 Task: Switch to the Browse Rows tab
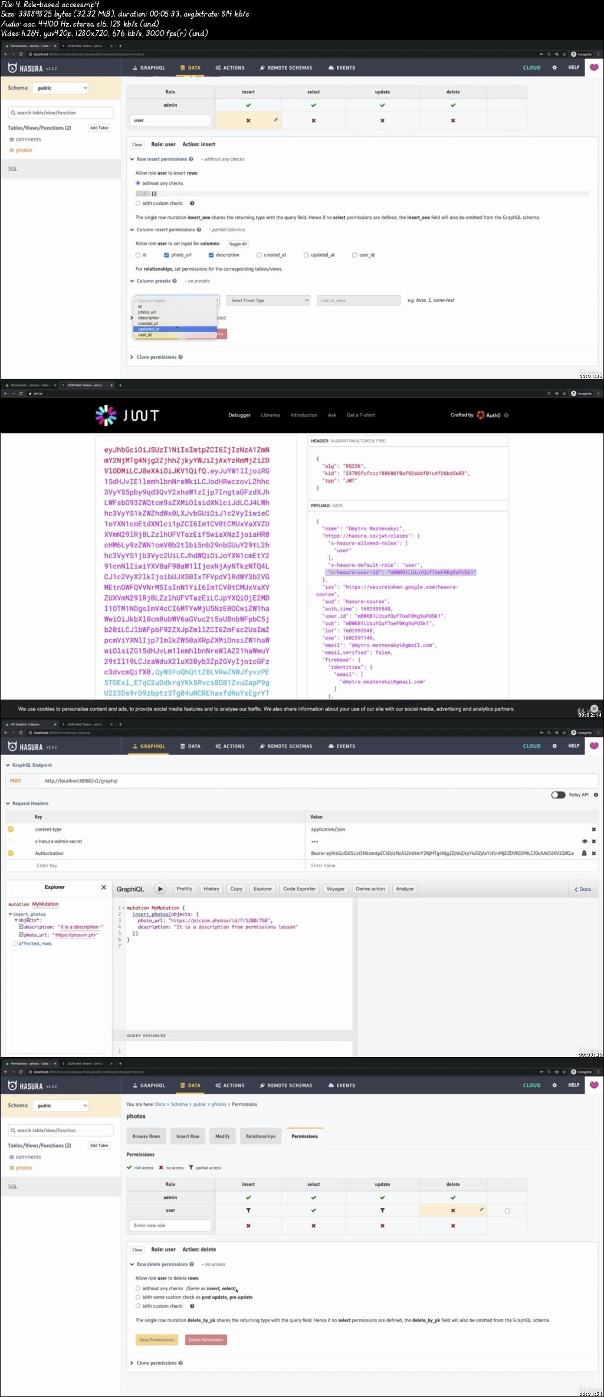click(146, 1136)
